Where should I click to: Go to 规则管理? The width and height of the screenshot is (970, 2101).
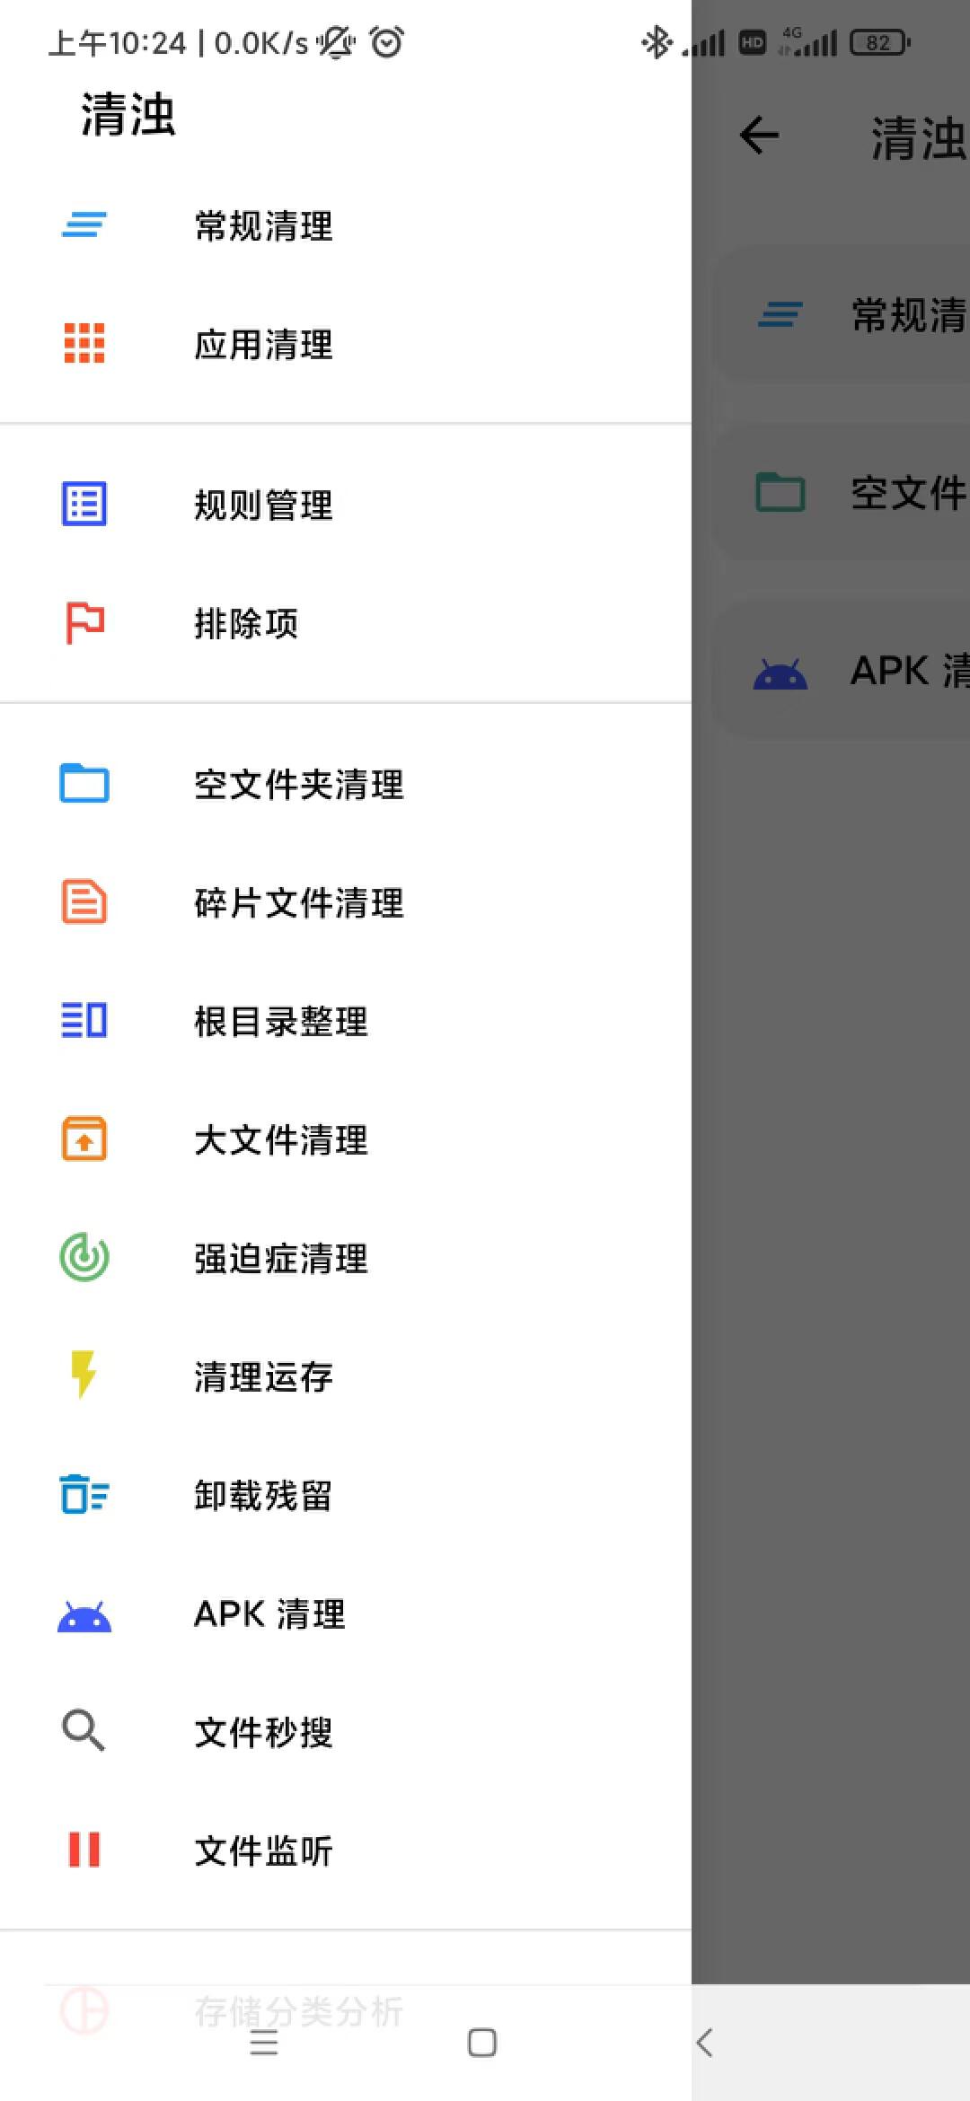pyautogui.click(x=346, y=505)
